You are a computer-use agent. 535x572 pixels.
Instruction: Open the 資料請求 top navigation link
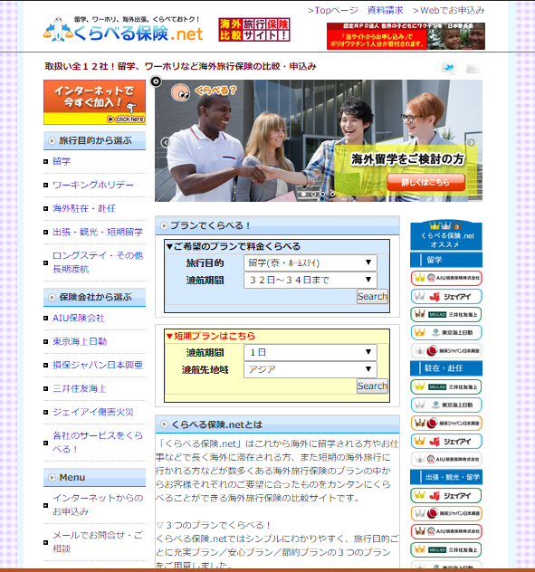pos(385,10)
